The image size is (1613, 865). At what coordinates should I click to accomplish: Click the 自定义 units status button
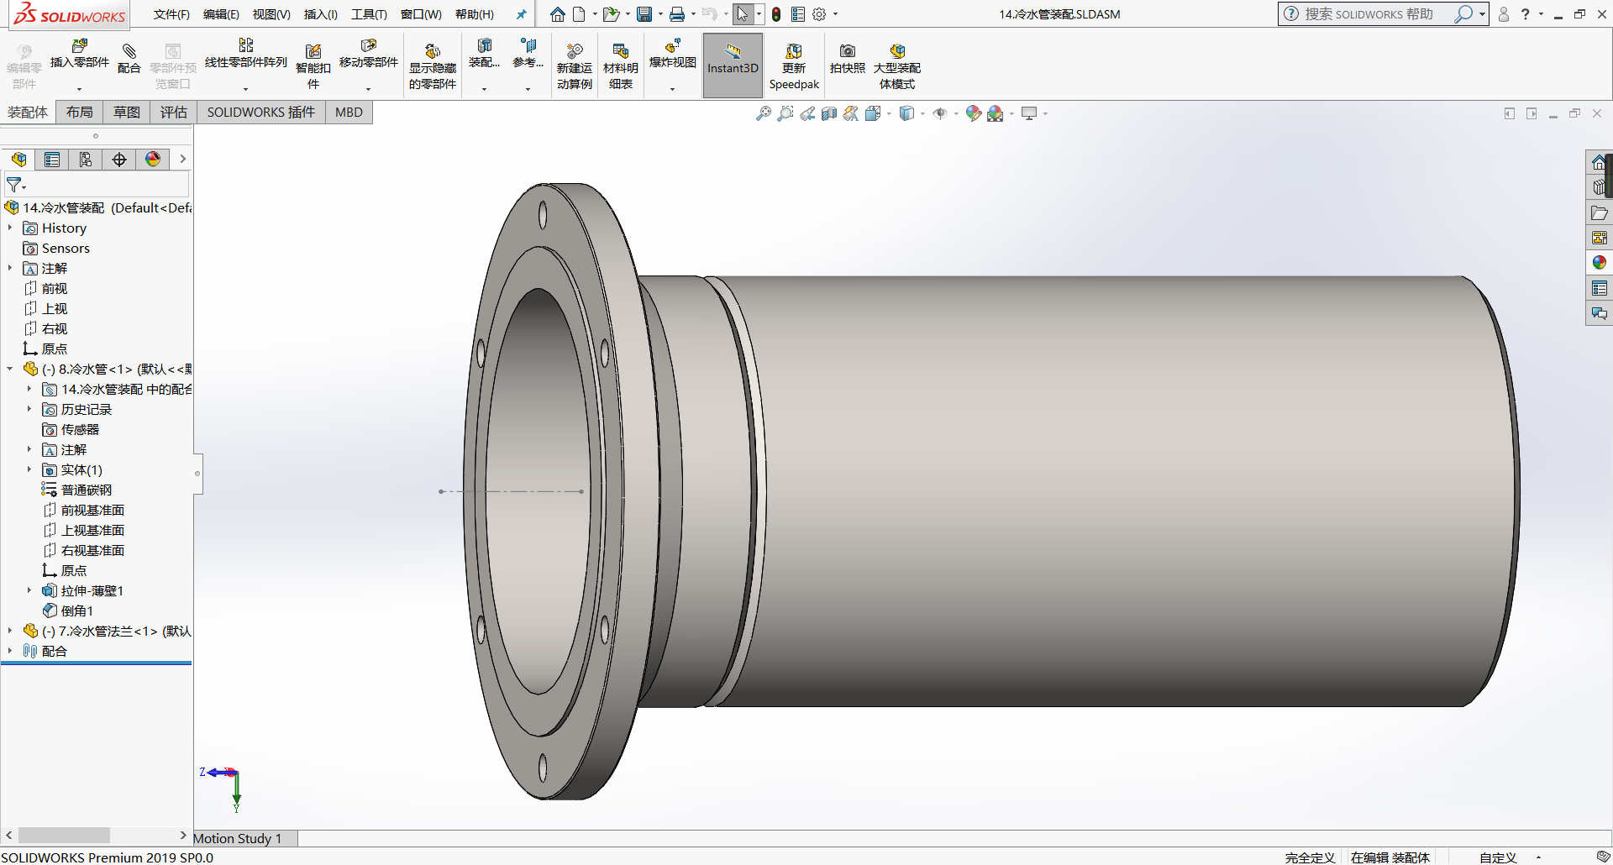pyautogui.click(x=1499, y=857)
